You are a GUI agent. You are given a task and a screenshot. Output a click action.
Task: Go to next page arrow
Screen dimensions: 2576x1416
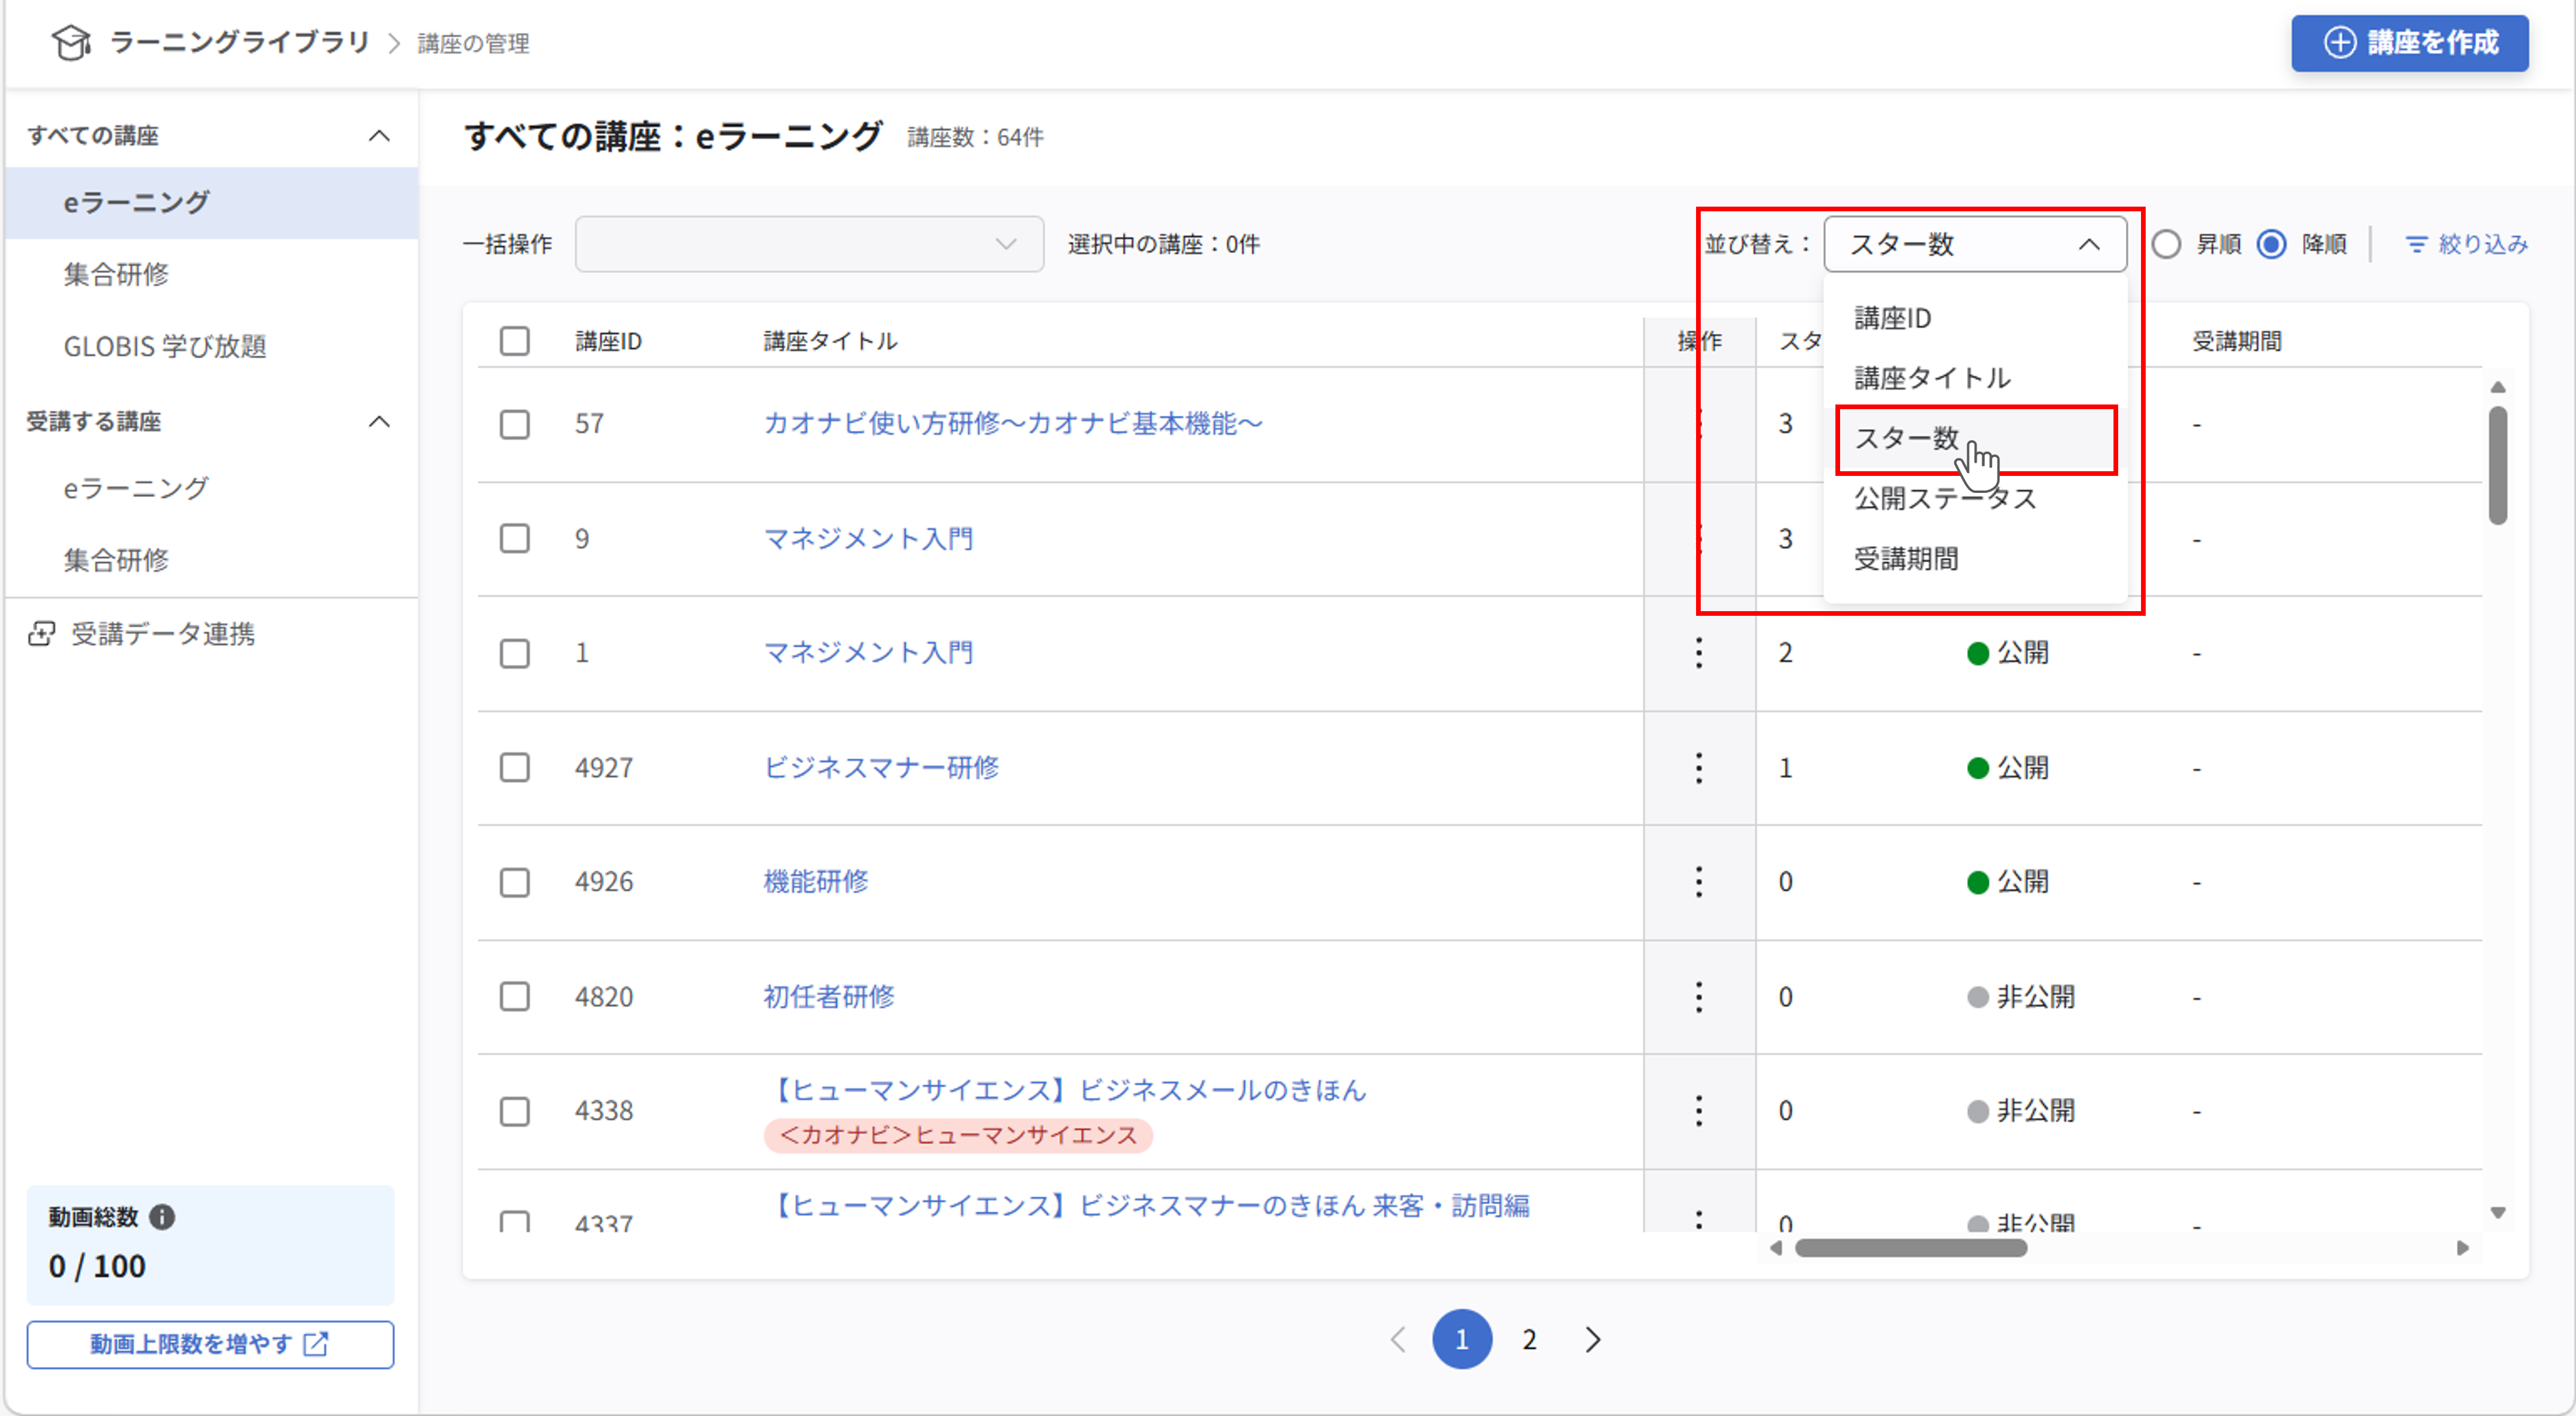(1593, 1339)
